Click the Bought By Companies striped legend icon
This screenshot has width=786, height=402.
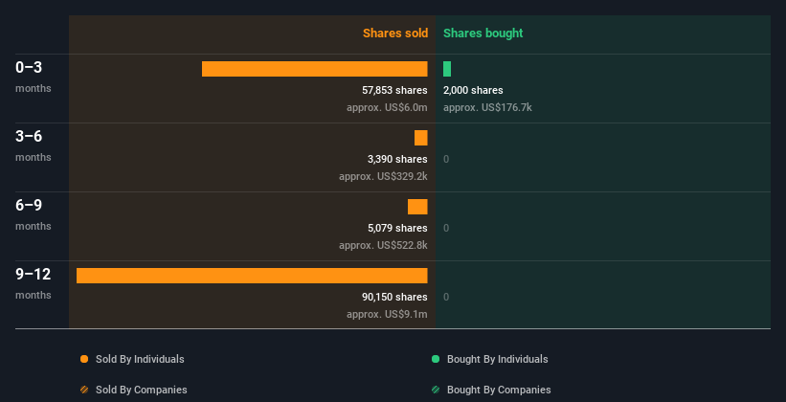click(x=436, y=390)
